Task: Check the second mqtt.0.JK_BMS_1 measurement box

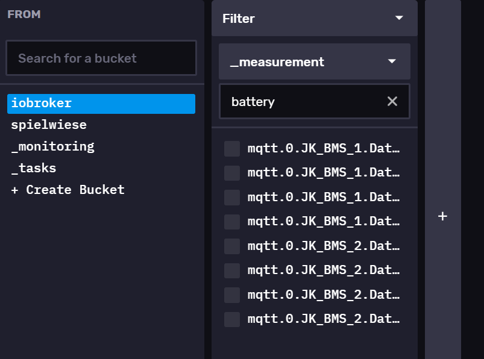Action: (232, 173)
